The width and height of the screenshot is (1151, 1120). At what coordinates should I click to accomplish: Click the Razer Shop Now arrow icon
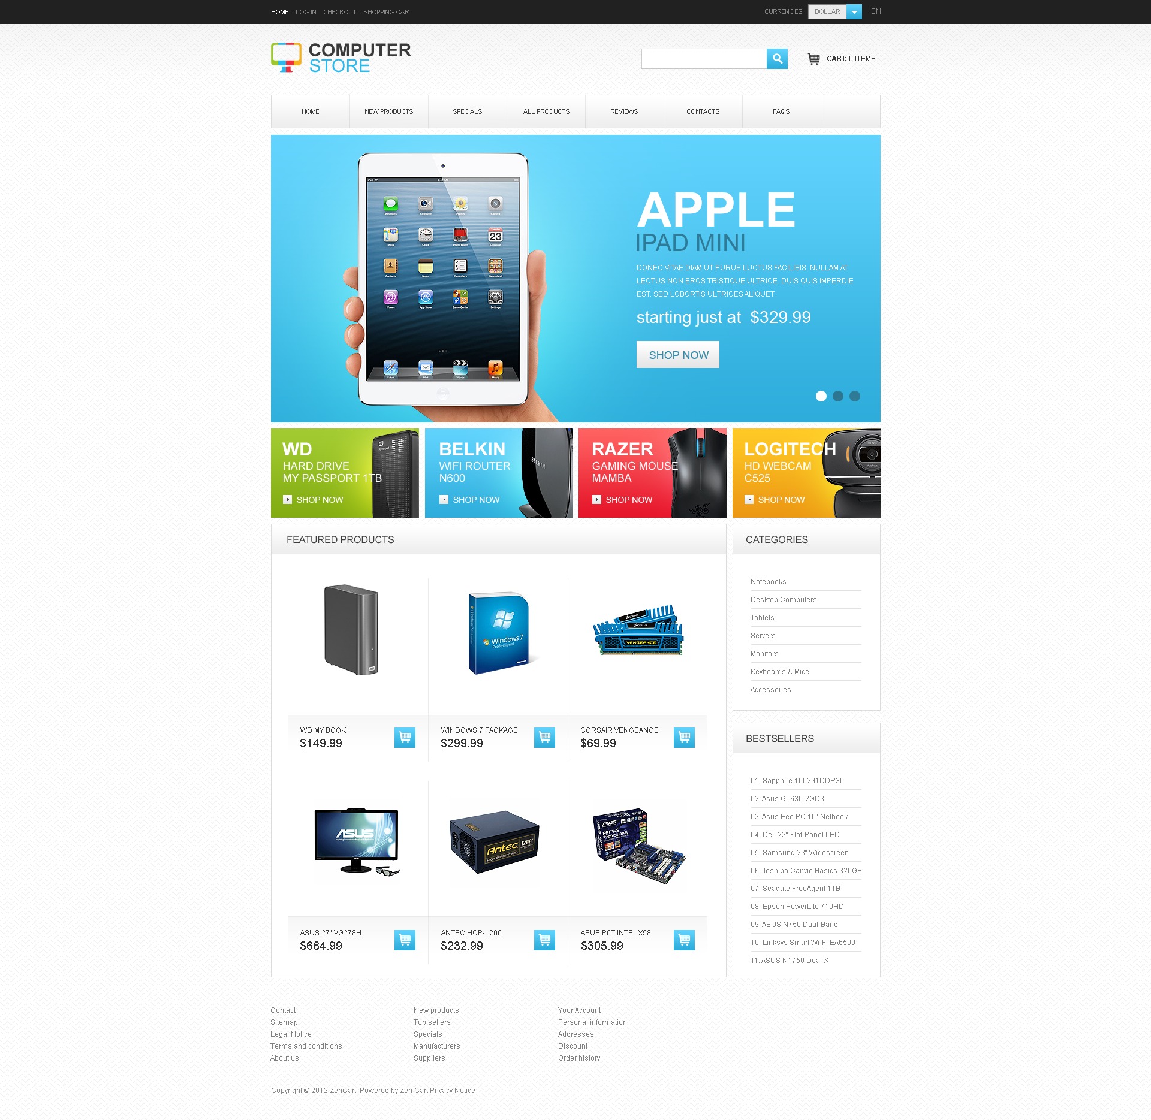coord(596,502)
